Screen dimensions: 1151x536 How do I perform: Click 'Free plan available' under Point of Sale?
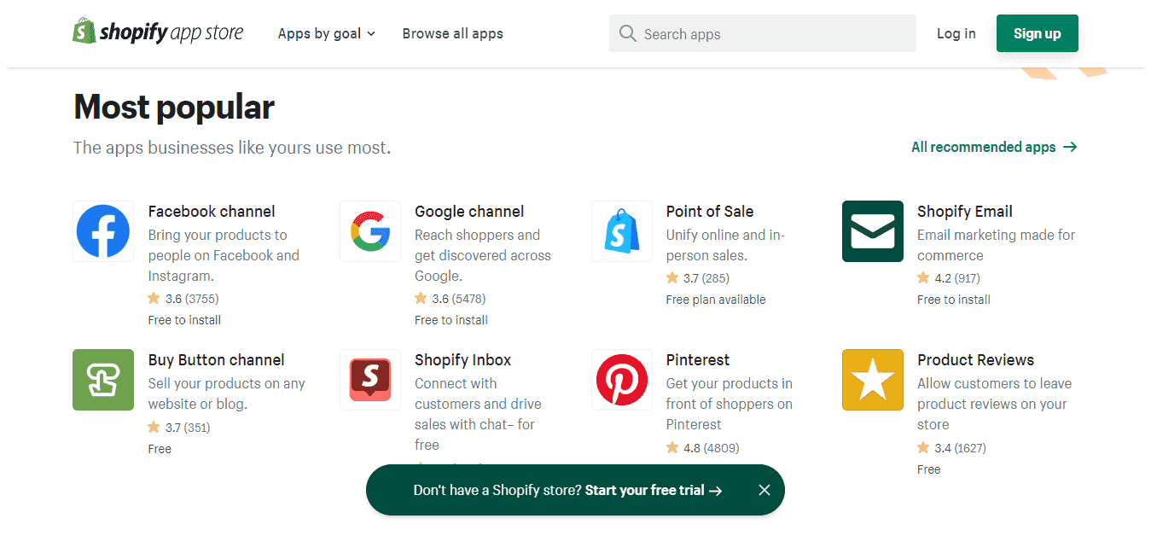point(716,300)
